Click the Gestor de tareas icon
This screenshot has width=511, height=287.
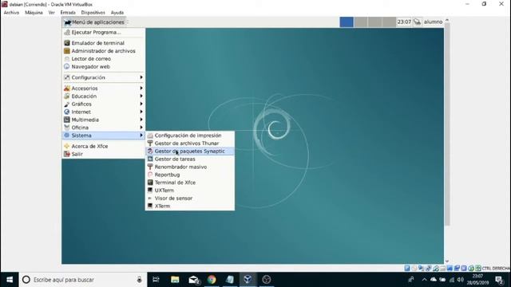[x=150, y=159]
